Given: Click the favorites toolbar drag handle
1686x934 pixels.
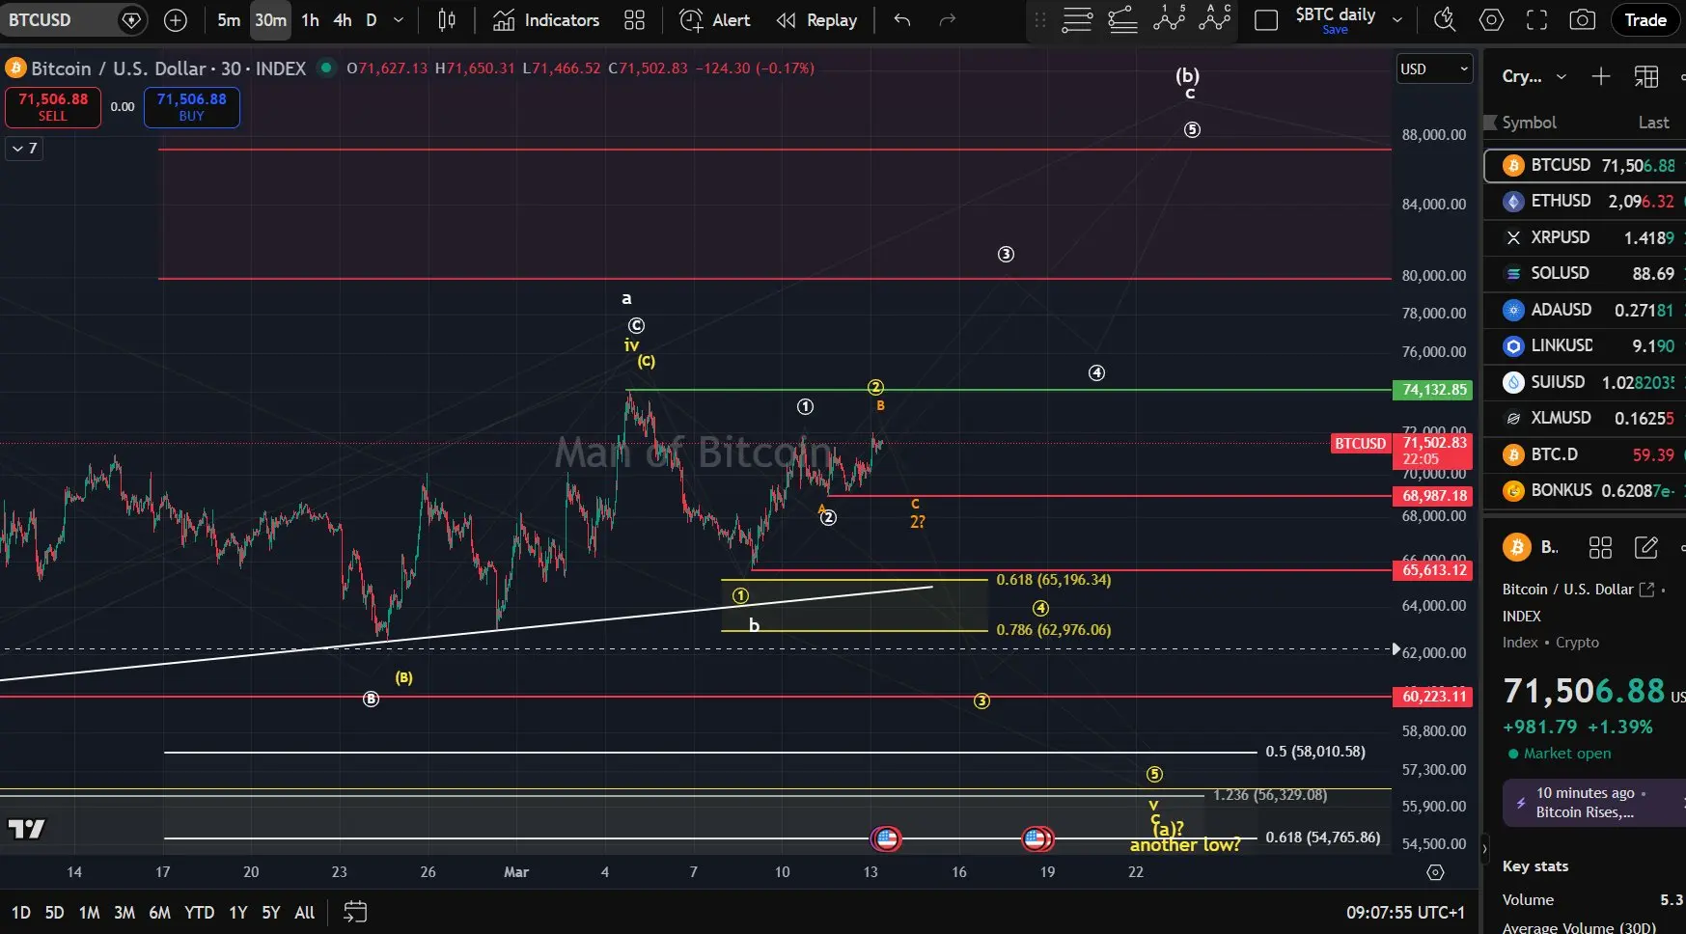Looking at the screenshot, I should coord(1039,20).
